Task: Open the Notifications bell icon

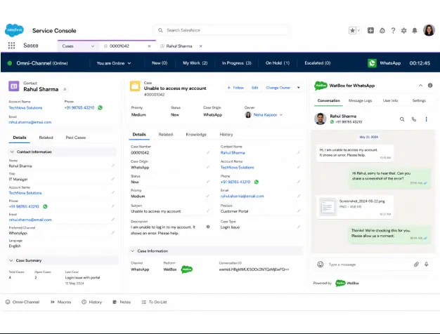Action: [x=415, y=31]
